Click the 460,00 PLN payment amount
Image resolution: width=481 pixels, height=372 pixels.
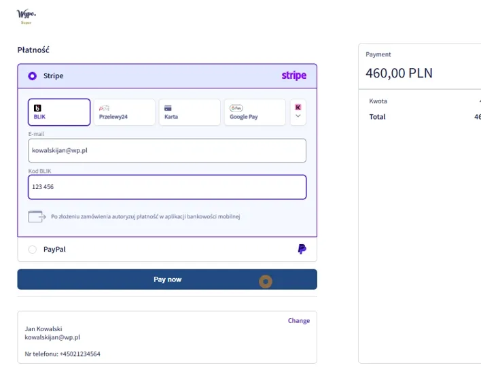(399, 73)
